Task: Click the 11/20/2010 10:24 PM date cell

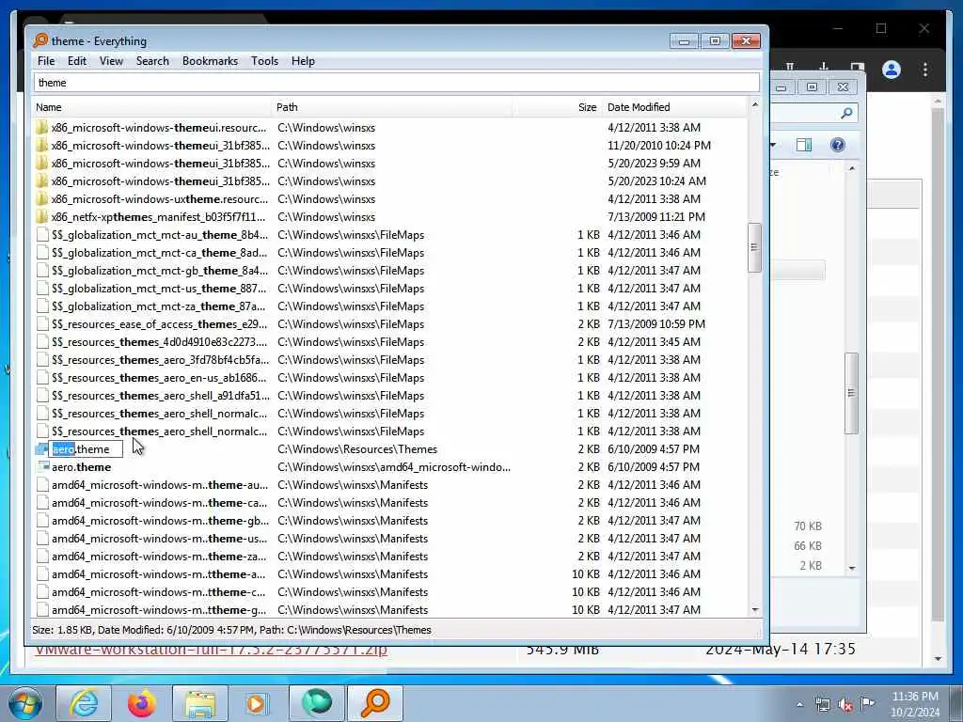Action: tap(659, 146)
